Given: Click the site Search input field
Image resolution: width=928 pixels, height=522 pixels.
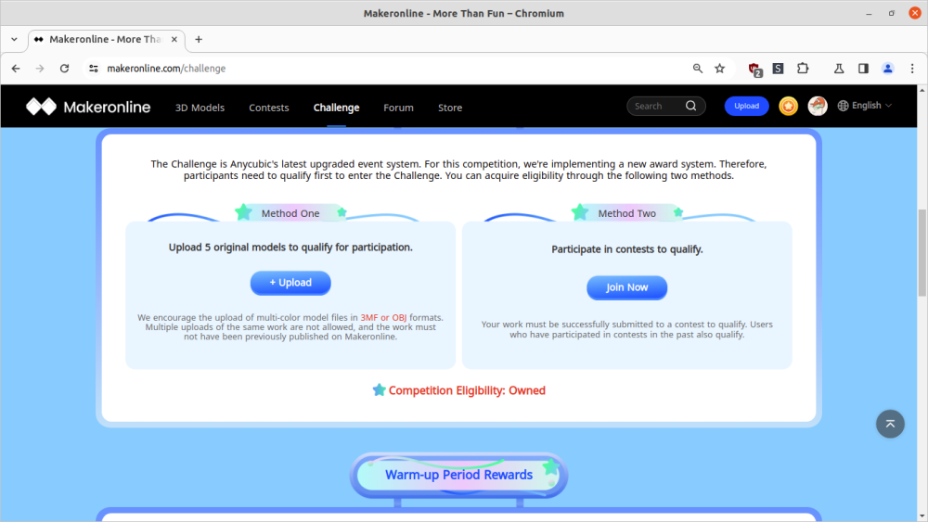Looking at the screenshot, I should (657, 106).
